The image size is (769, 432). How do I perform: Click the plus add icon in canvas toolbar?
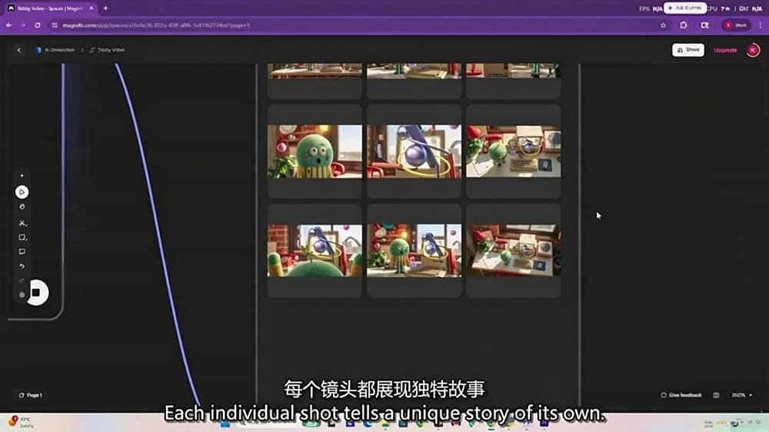pyautogui.click(x=22, y=175)
